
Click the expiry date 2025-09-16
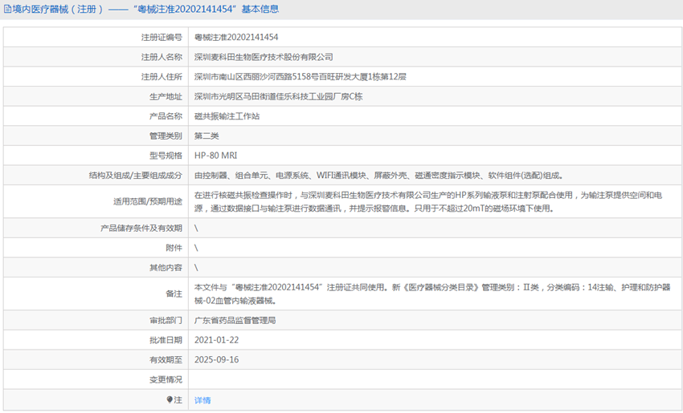click(x=216, y=360)
